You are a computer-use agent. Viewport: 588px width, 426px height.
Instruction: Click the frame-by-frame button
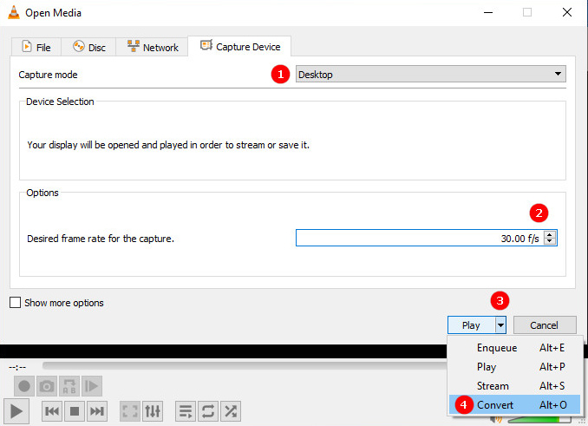click(92, 386)
